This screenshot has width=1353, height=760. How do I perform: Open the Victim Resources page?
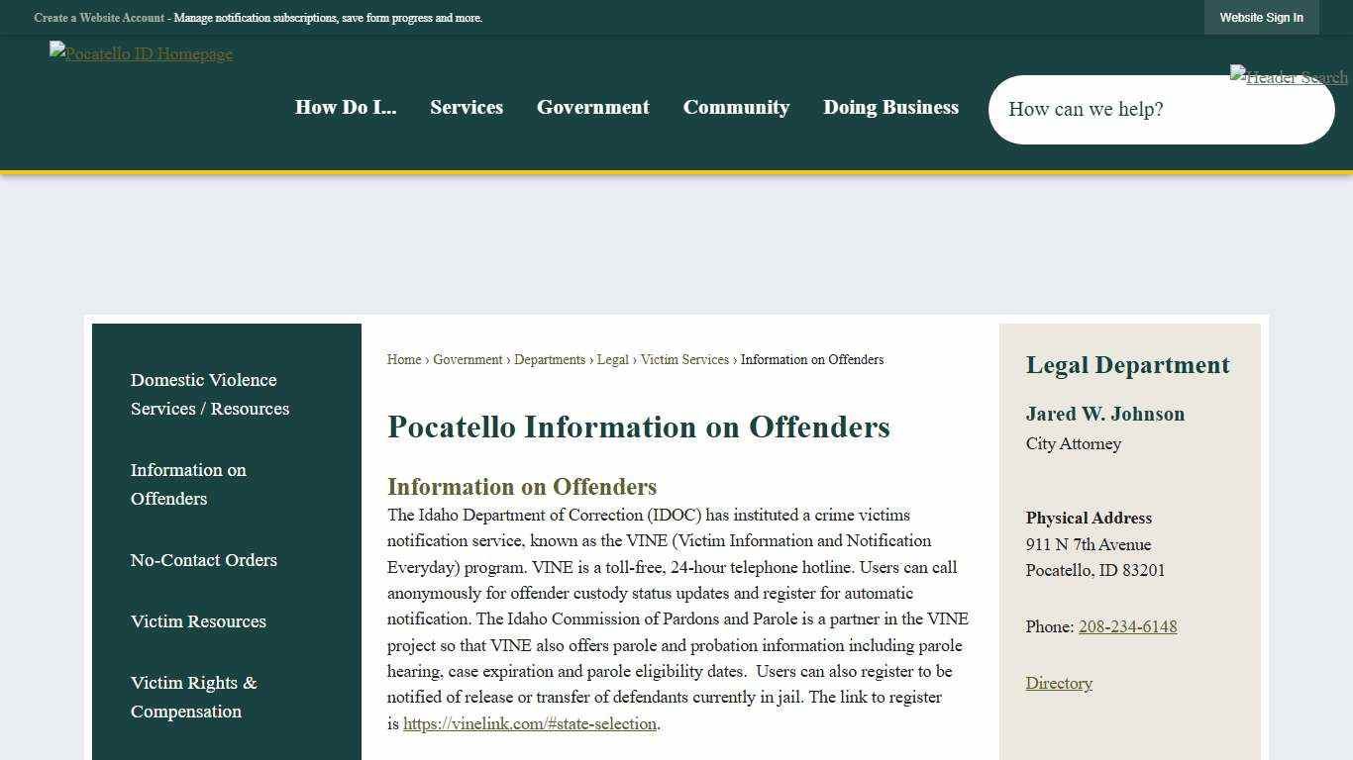(x=198, y=621)
